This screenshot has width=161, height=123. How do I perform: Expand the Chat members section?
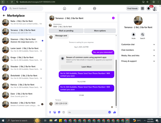point(138,50)
